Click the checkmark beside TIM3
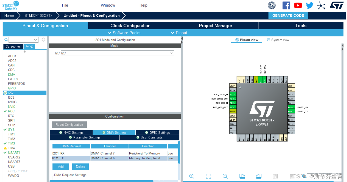Screen dimensions: 347x182 (x=5, y=143)
